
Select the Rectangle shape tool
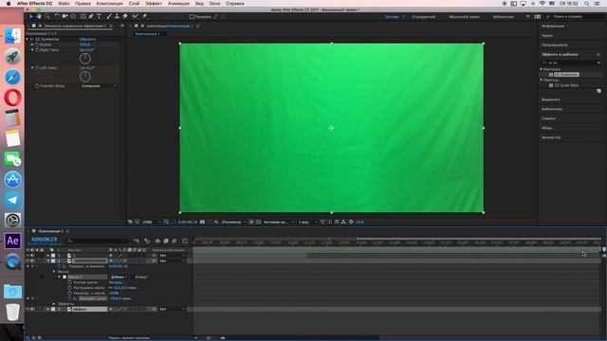pyautogui.click(x=83, y=16)
